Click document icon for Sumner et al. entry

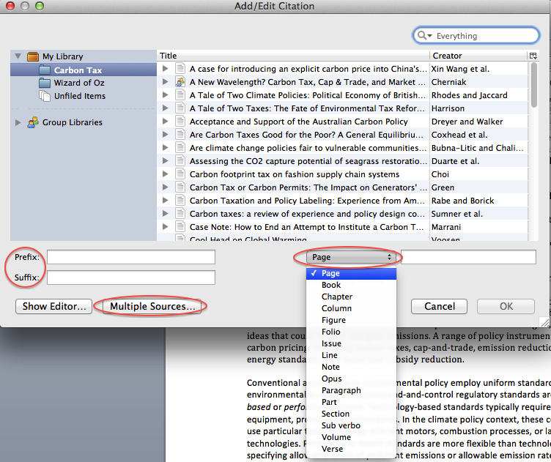click(x=180, y=214)
